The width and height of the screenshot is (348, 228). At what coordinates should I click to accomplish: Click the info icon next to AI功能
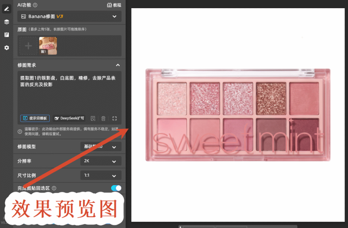coord(35,5)
